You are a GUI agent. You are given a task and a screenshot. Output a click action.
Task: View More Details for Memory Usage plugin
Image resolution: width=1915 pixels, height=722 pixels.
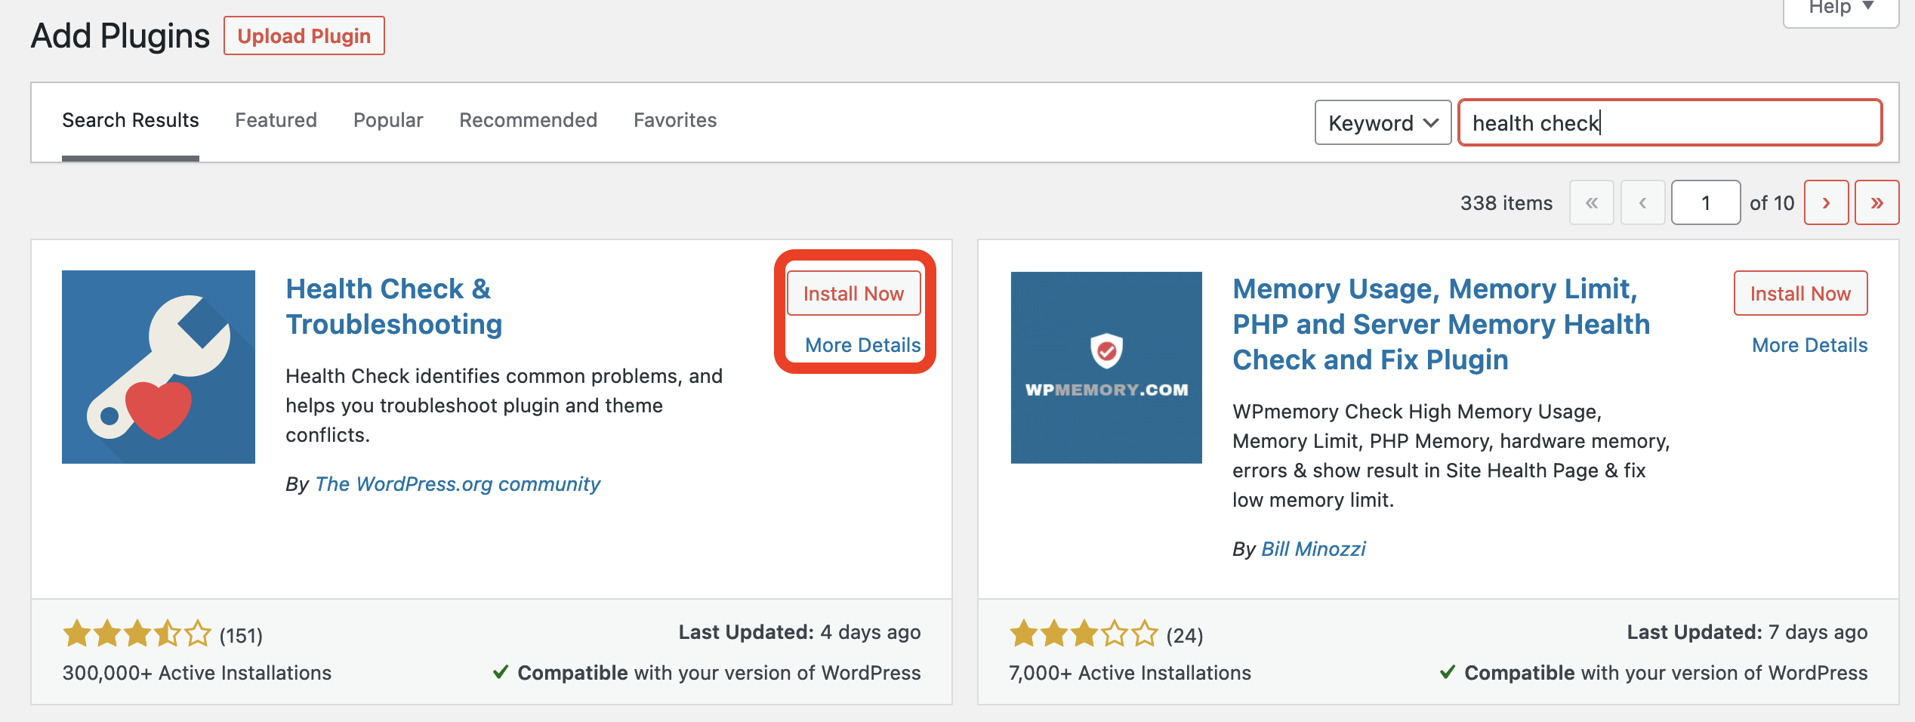click(x=1809, y=345)
